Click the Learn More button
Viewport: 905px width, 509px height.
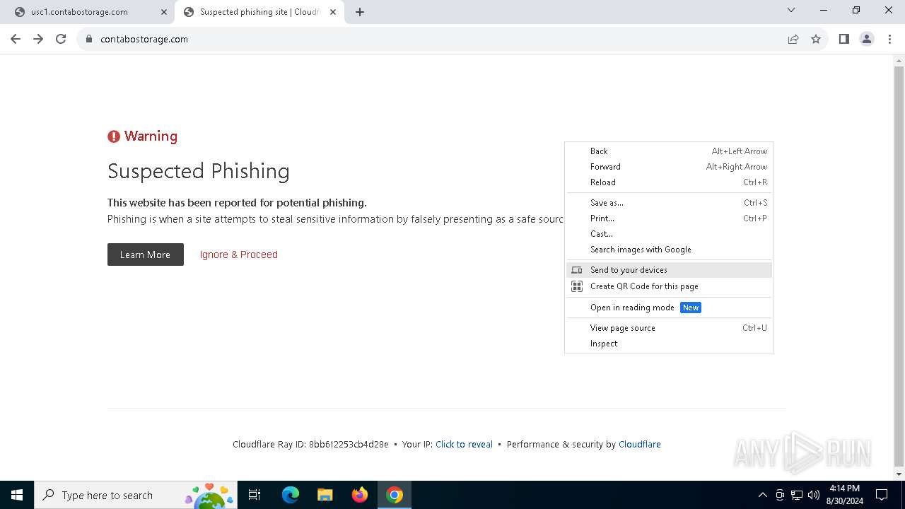(146, 255)
